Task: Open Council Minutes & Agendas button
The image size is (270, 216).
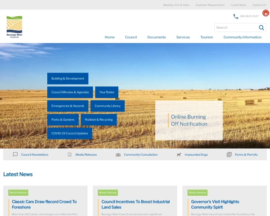Action: point(70,92)
